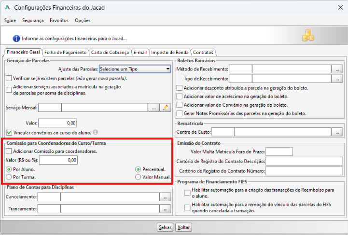This screenshot has height=235, width=348.
Task: Switch to the Financeiro Geral tab
Action: (x=23, y=52)
